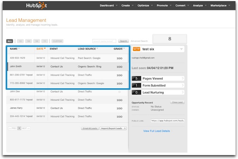238x159 pixels.
Task: Click the Unassigned owner value
Action: (157, 110)
